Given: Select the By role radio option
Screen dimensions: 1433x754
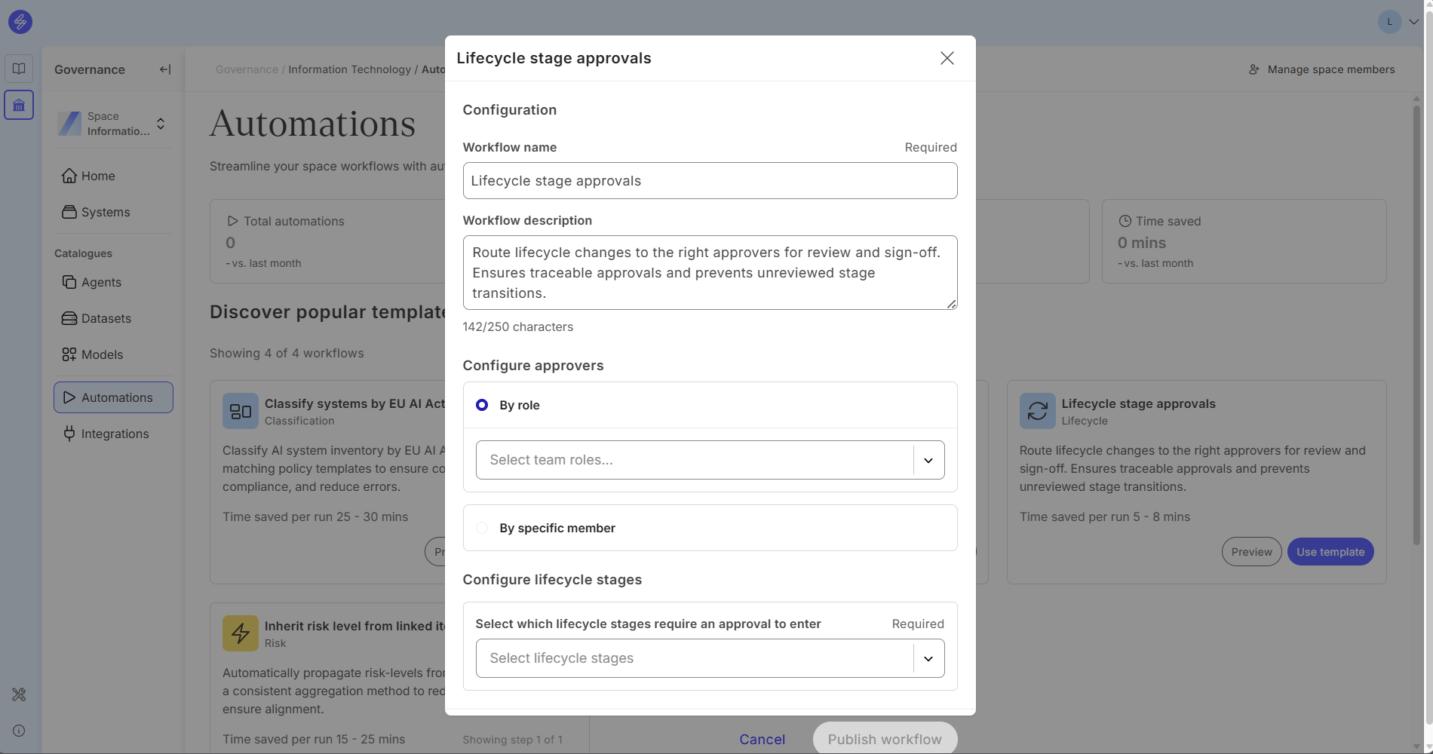Looking at the screenshot, I should (482, 405).
